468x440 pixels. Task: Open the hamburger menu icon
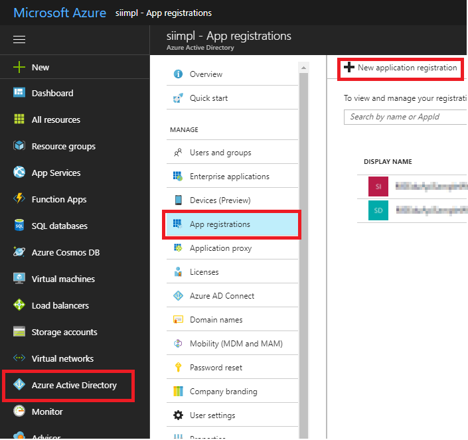click(x=19, y=39)
